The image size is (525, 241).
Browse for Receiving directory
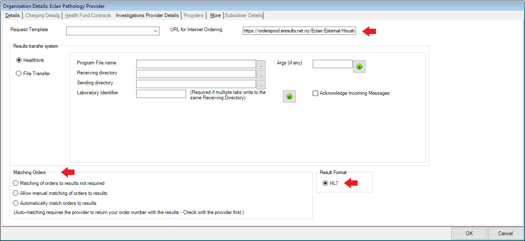(x=261, y=74)
